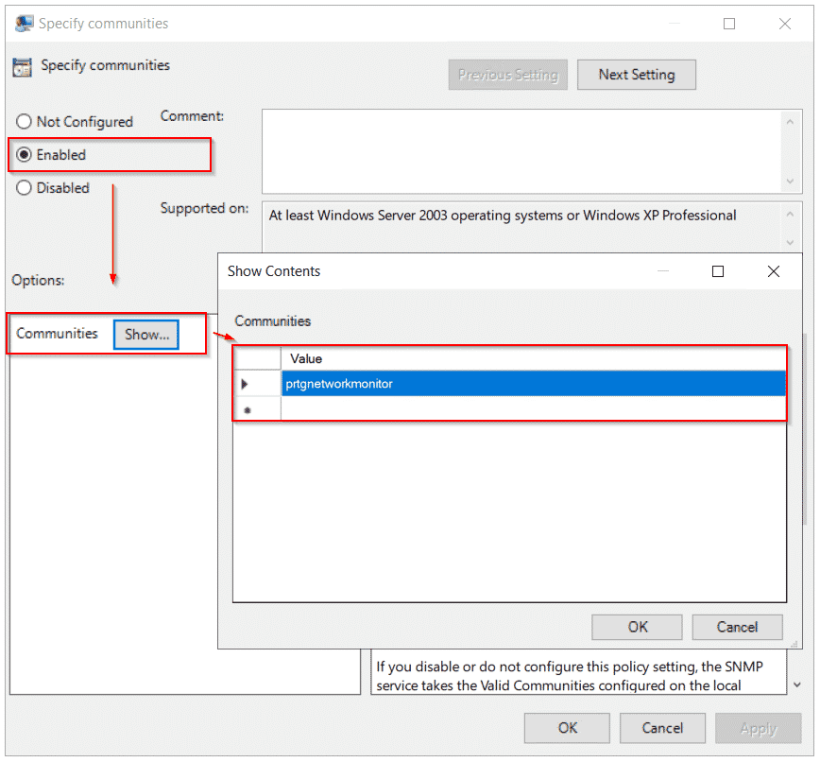Open the Communities list with the Show button

(x=145, y=334)
